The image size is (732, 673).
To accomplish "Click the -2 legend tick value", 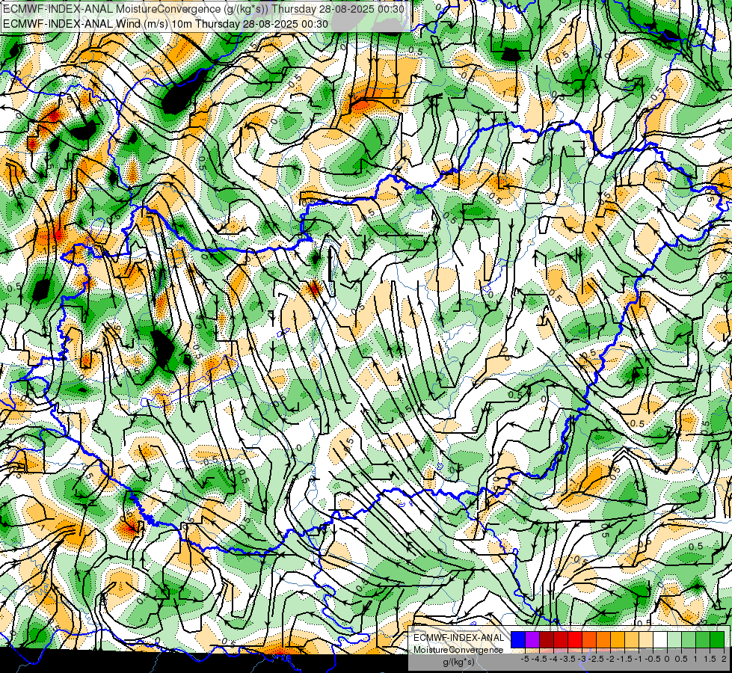I will tap(610, 659).
